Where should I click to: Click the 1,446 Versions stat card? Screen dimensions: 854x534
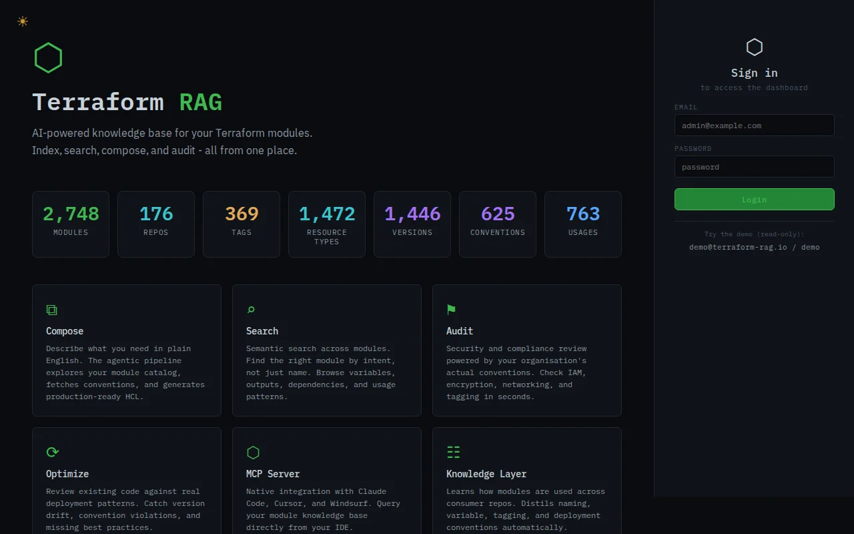[x=412, y=224]
